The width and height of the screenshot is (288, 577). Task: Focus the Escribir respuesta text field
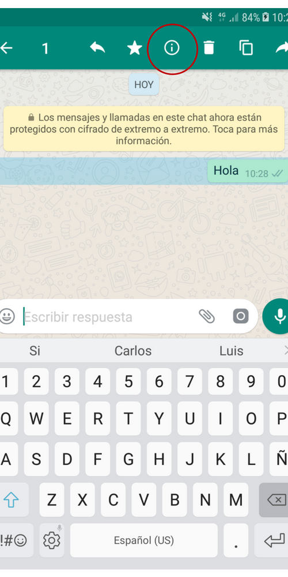tap(108, 317)
